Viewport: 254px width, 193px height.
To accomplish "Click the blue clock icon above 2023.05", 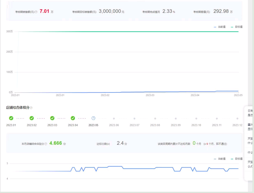I will coord(93,118).
